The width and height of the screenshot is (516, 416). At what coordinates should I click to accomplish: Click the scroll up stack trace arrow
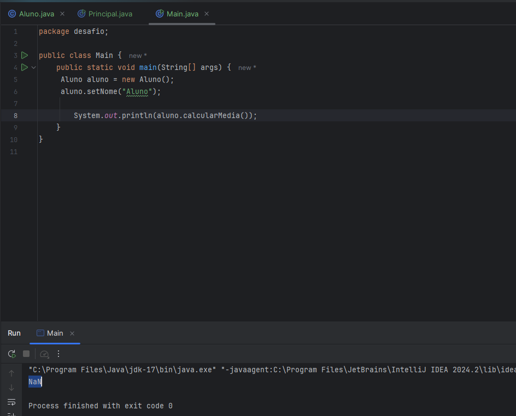pyautogui.click(x=11, y=373)
